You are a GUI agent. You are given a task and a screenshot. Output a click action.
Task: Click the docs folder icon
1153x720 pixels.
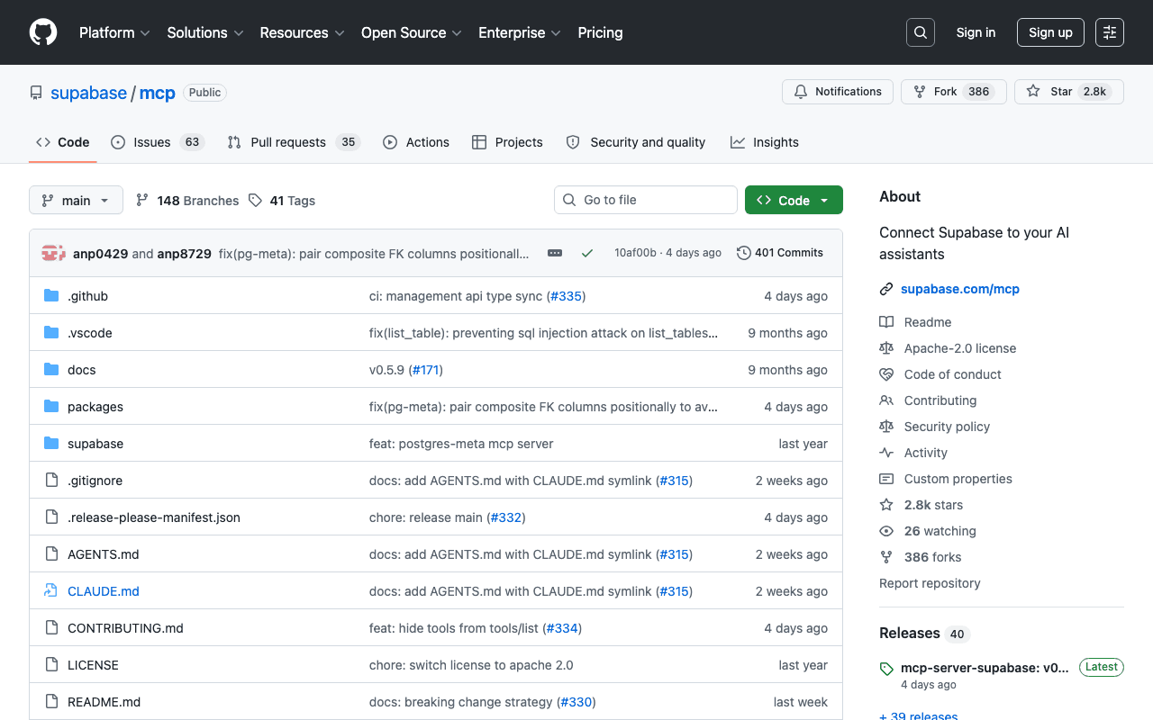pyautogui.click(x=51, y=370)
